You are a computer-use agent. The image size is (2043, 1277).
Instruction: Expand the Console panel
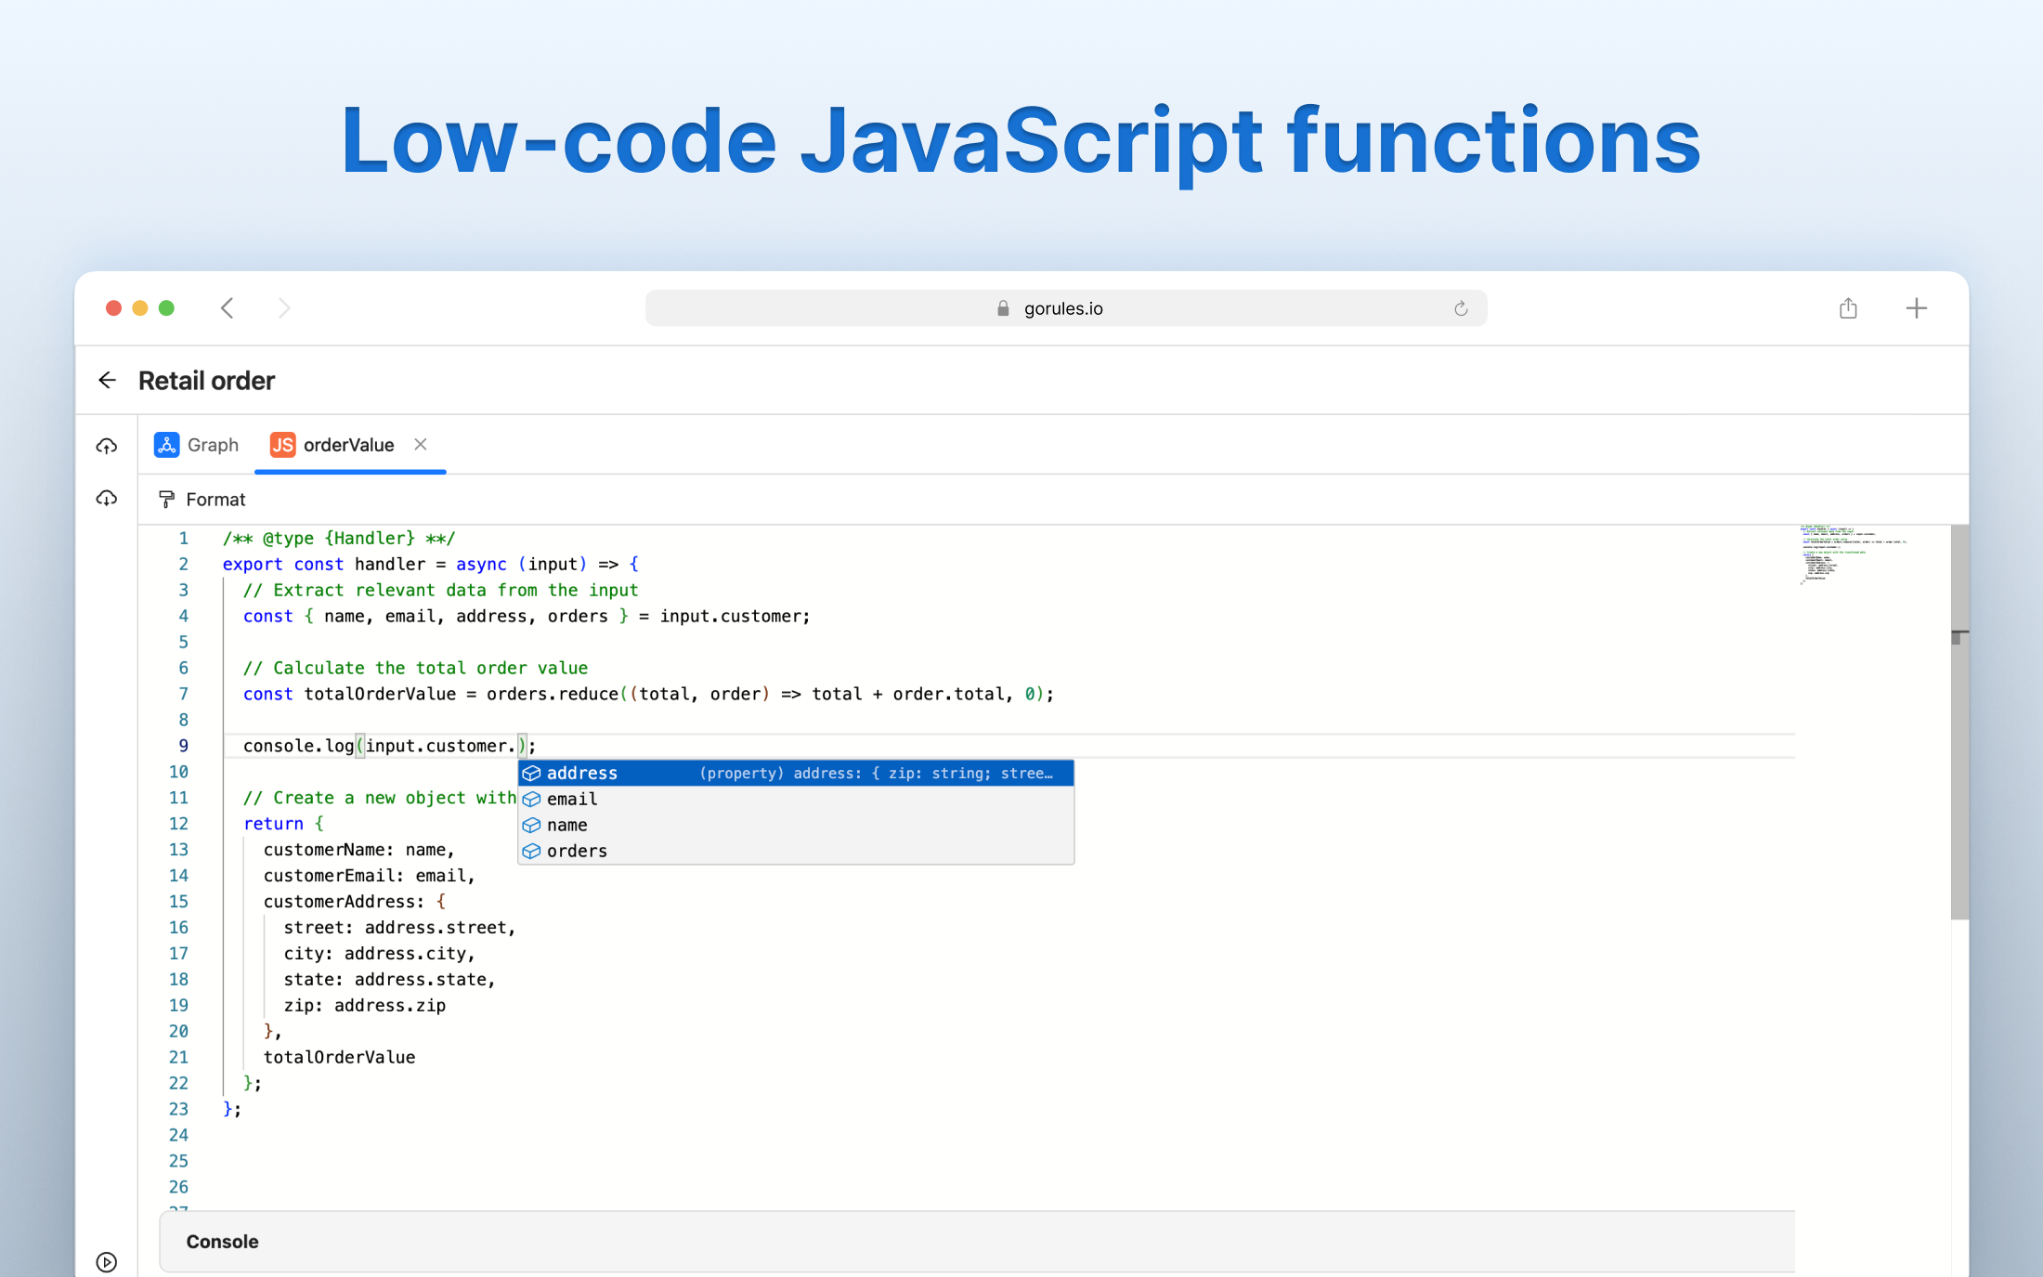pos(223,1242)
